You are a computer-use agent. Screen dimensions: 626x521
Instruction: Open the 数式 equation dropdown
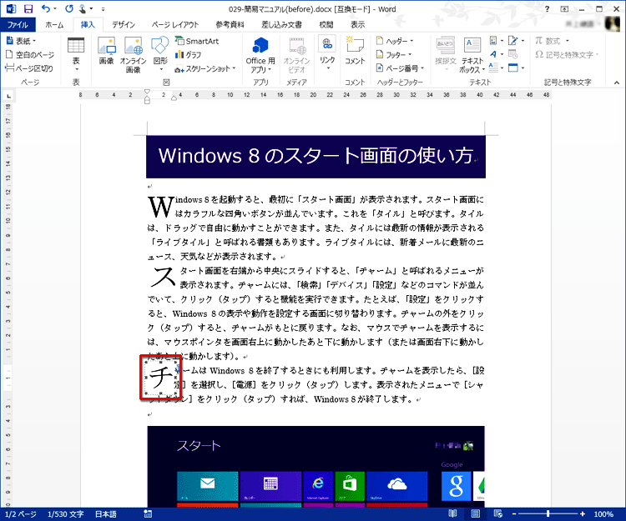click(552, 41)
